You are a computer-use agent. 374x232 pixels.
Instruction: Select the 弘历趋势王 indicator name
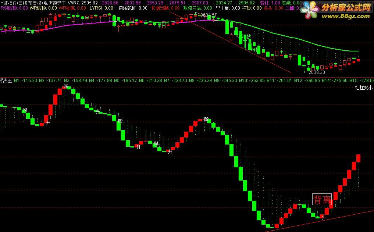55,3
